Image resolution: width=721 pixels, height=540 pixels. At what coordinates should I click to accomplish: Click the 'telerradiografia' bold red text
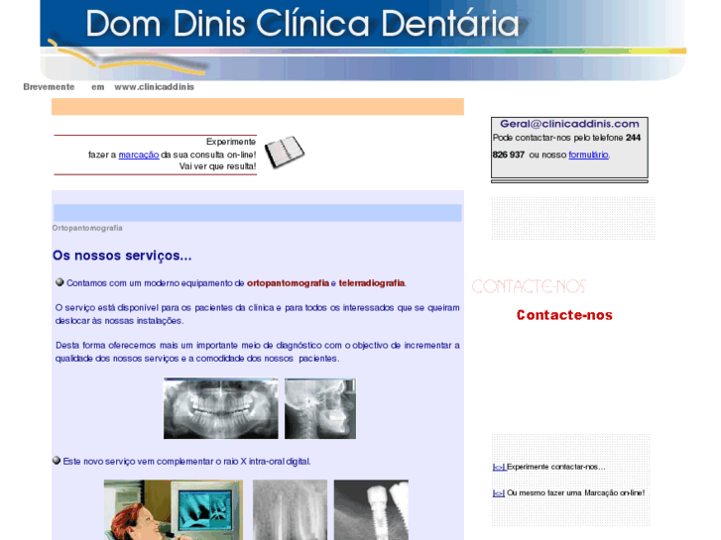click(372, 283)
